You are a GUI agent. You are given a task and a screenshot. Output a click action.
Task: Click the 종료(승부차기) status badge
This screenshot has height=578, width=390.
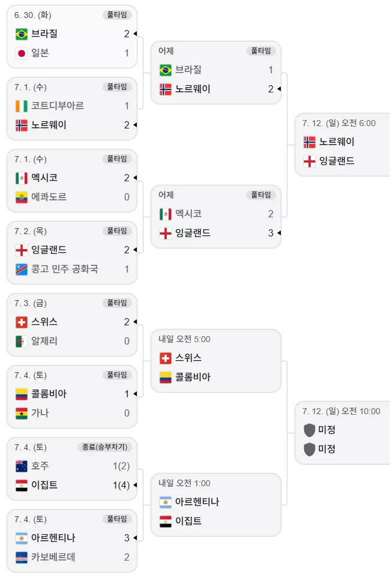point(104,447)
